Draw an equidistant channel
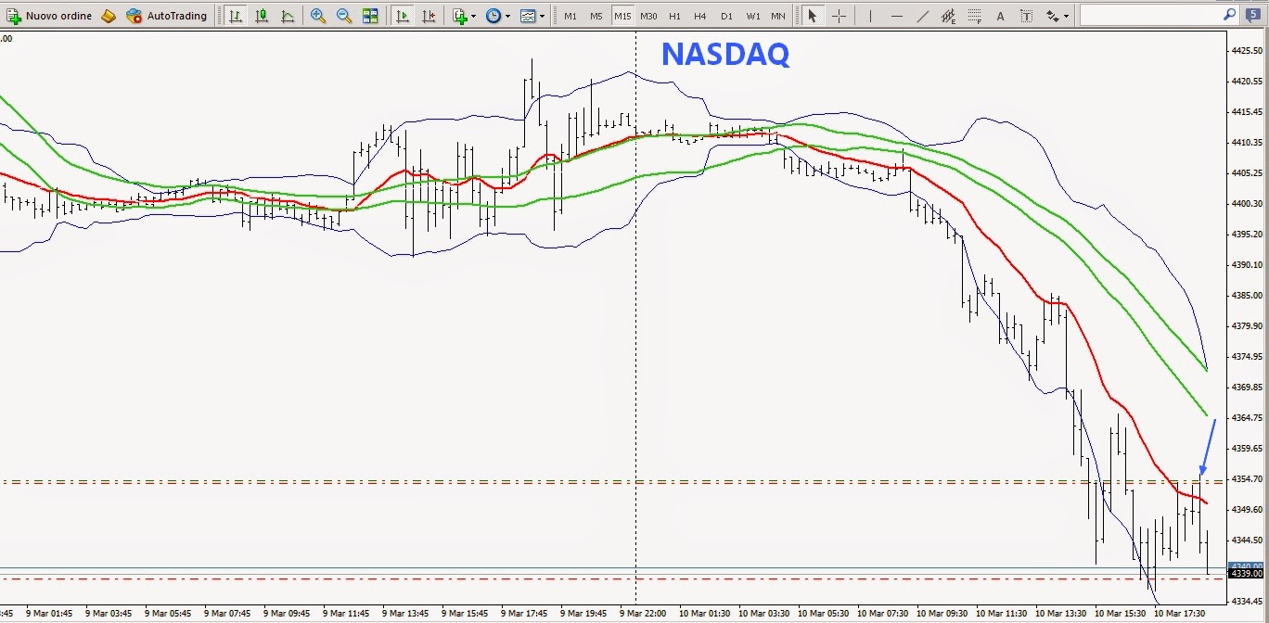This screenshot has width=1269, height=623. click(x=948, y=16)
